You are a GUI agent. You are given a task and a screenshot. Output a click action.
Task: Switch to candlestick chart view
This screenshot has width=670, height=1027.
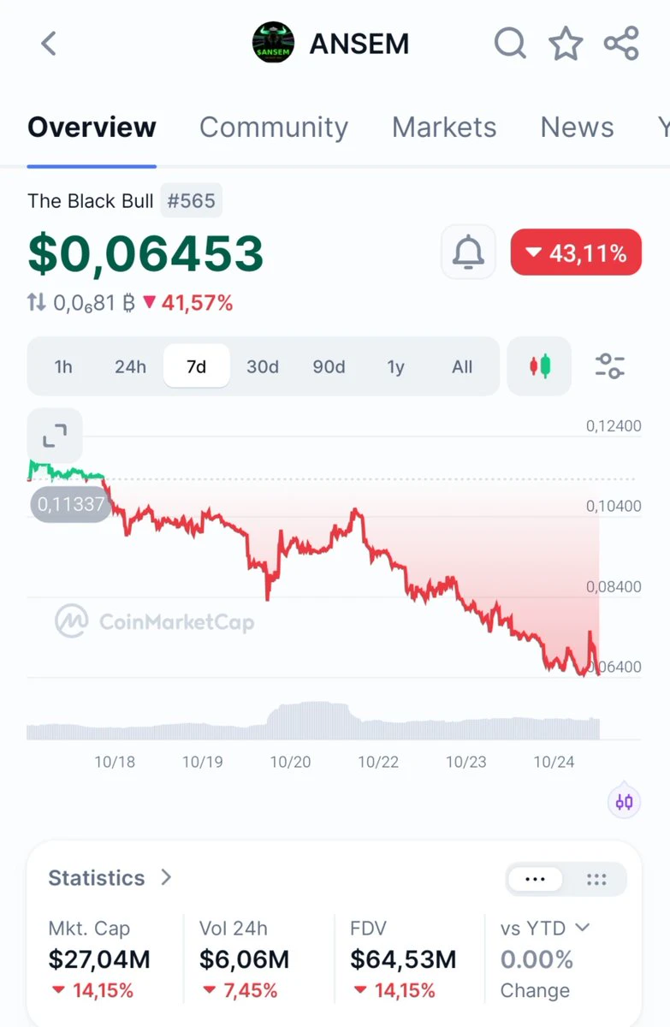539,366
